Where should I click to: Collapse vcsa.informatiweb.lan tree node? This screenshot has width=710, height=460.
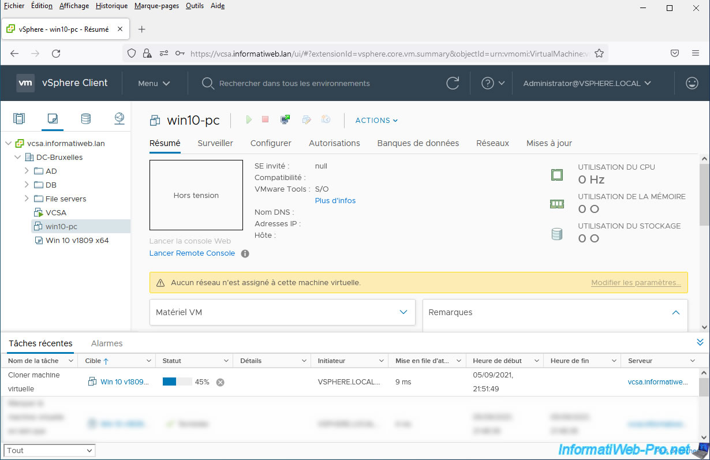pos(8,143)
